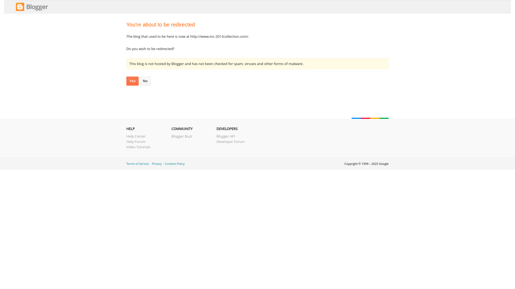Open the Help Center link
This screenshot has width=515, height=289.
coord(136,136)
